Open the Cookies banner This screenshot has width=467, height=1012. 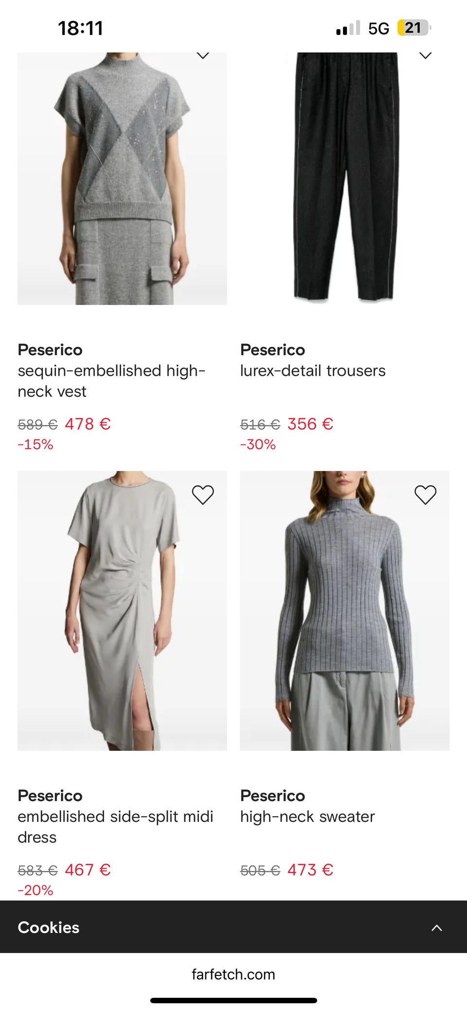point(48,927)
